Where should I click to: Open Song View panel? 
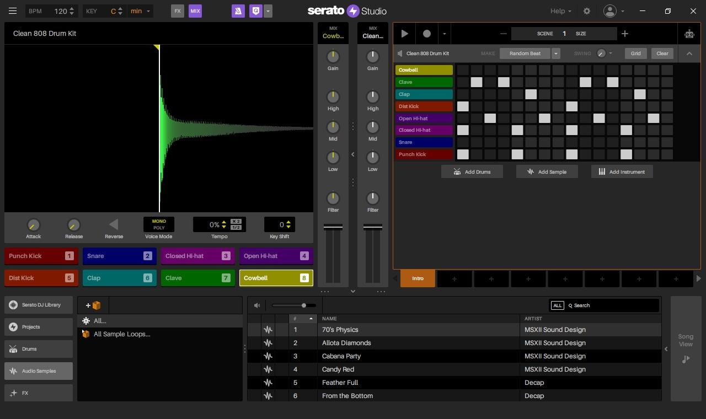tap(686, 348)
